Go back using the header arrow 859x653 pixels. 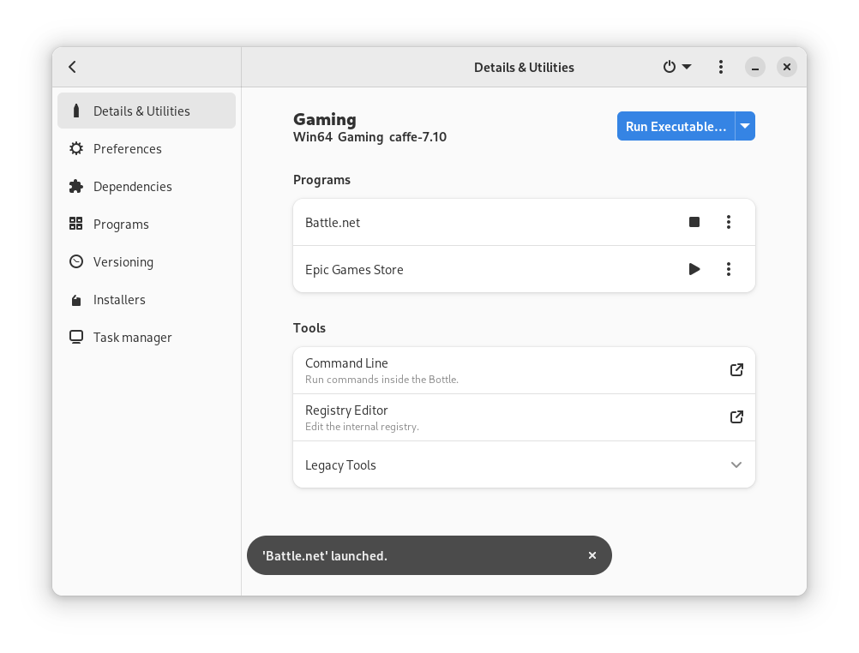[x=73, y=67]
